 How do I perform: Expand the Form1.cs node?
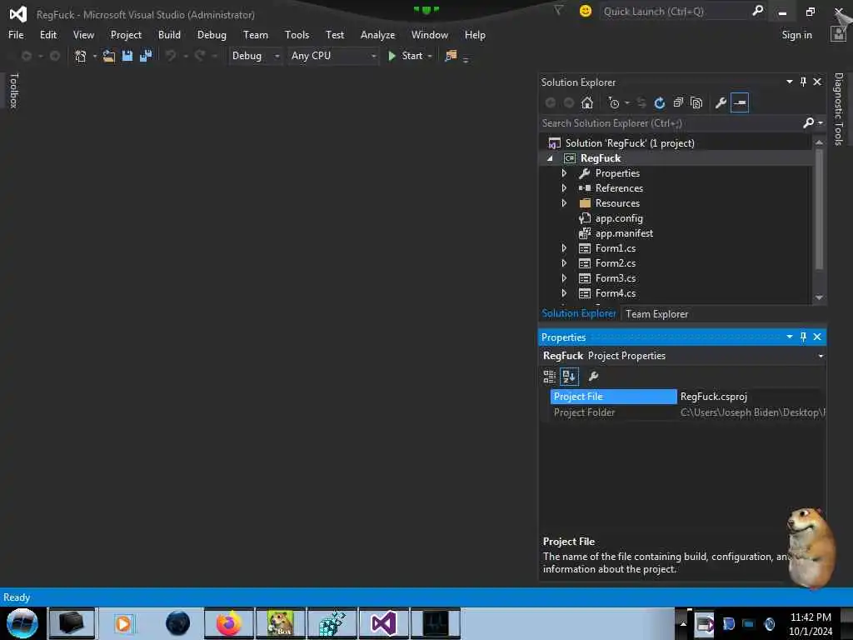tap(564, 248)
